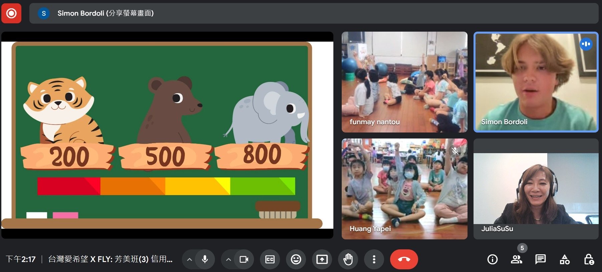This screenshot has height=272, width=602.
Task: Click the Simon Bordoli shared screen presentation
Action: [x=167, y=135]
